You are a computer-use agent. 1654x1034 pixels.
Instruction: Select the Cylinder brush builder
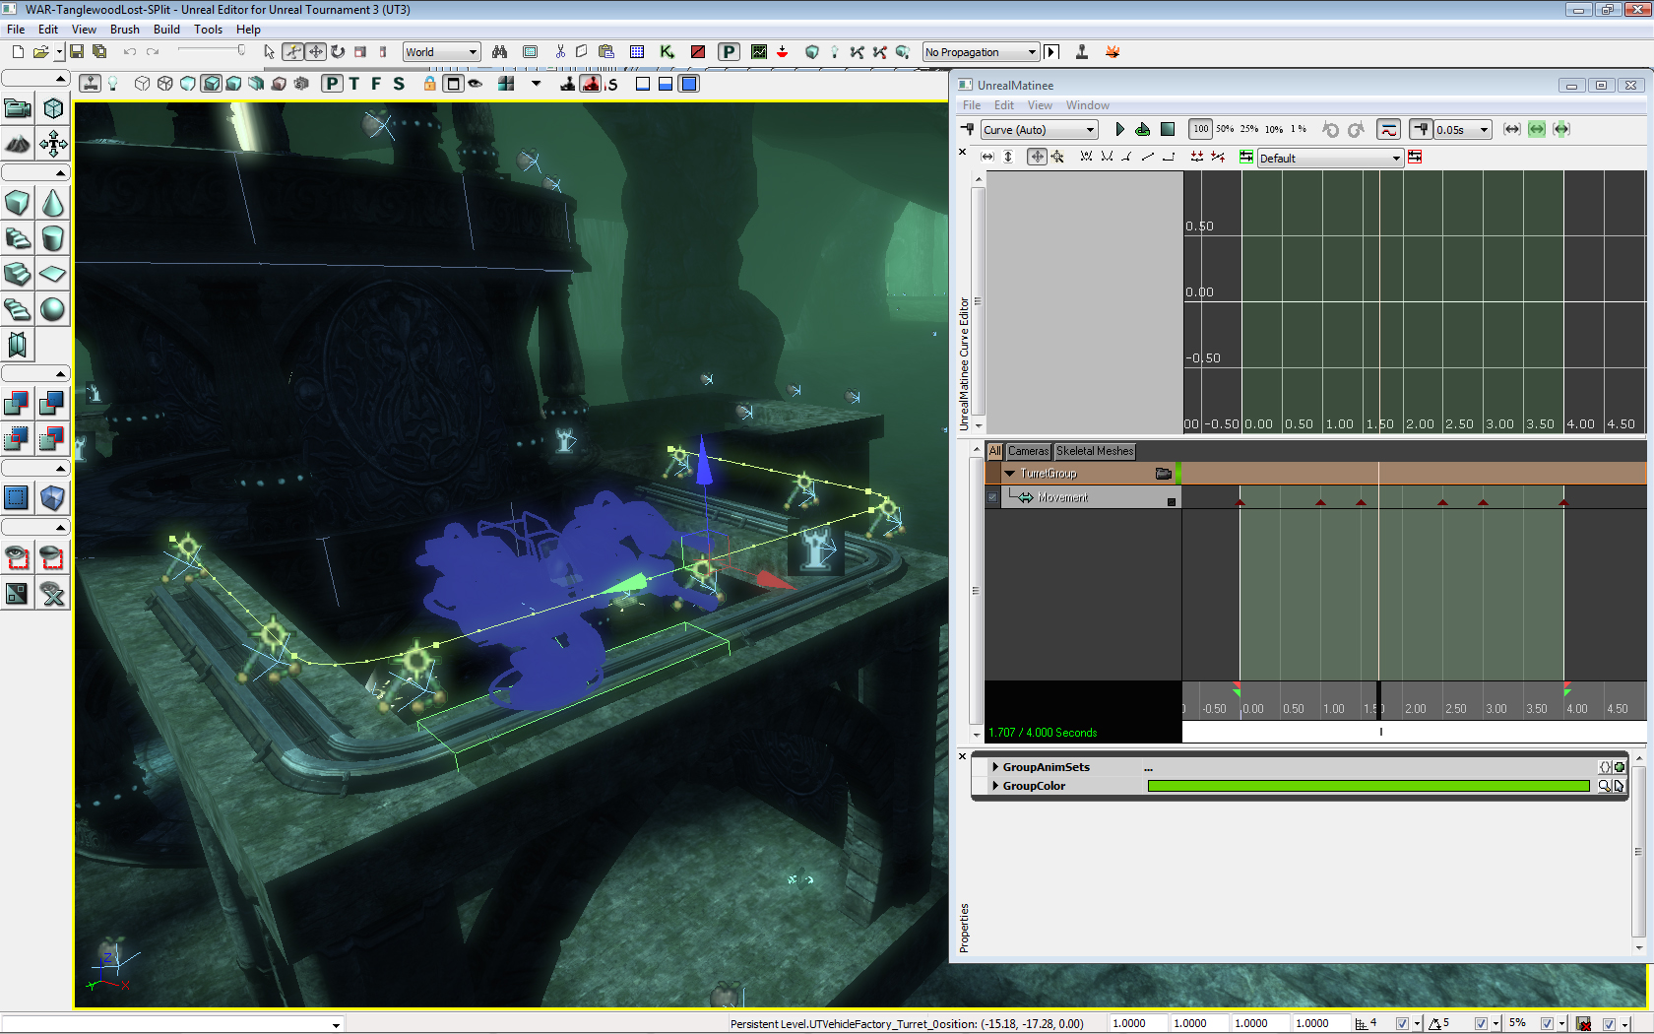[x=52, y=238]
